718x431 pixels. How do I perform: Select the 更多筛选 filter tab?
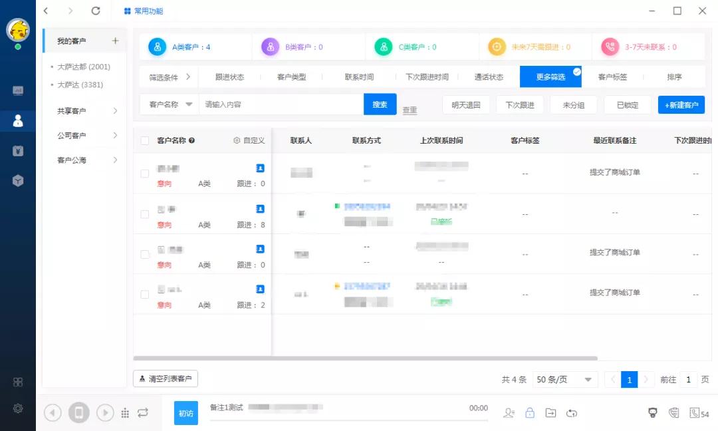point(551,76)
